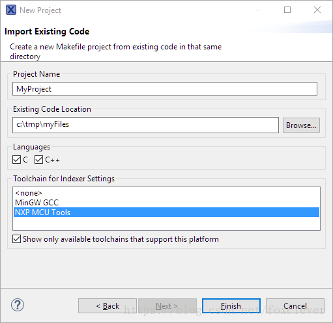The width and height of the screenshot is (333, 323).
Task: Click the help question mark icon
Action: coord(18,305)
